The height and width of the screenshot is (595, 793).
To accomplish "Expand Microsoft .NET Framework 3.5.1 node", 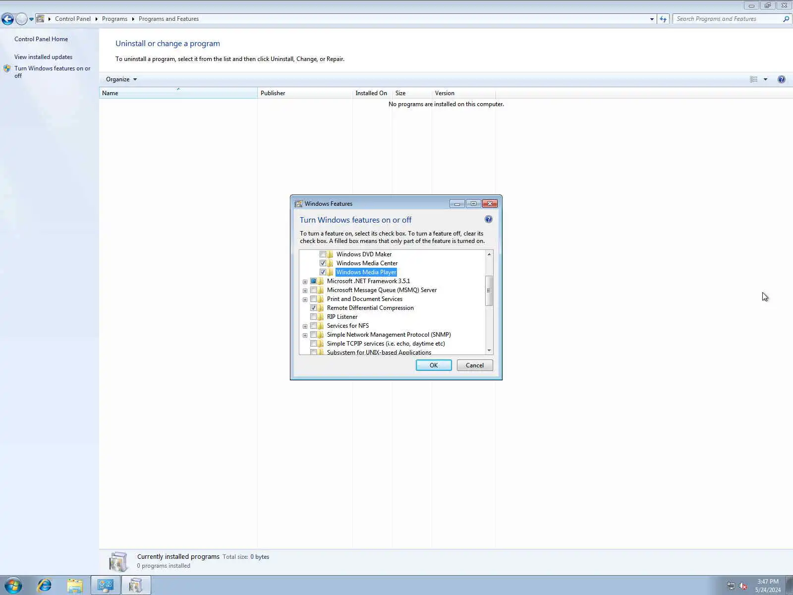I will click(305, 282).
